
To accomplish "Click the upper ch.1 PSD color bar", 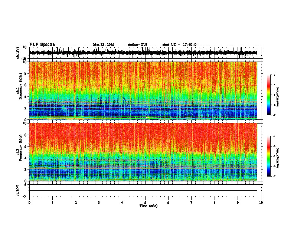I will 268,95.
